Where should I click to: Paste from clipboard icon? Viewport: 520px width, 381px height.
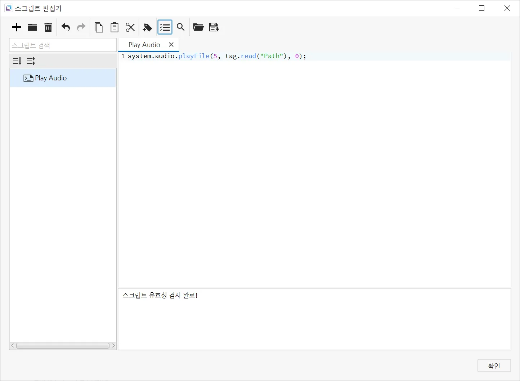(x=115, y=27)
